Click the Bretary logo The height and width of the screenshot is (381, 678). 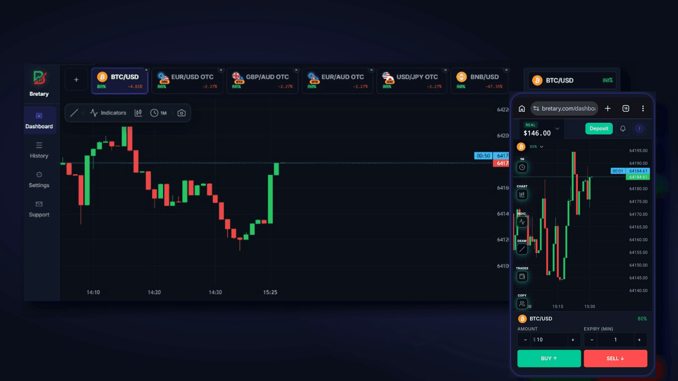[x=39, y=83]
